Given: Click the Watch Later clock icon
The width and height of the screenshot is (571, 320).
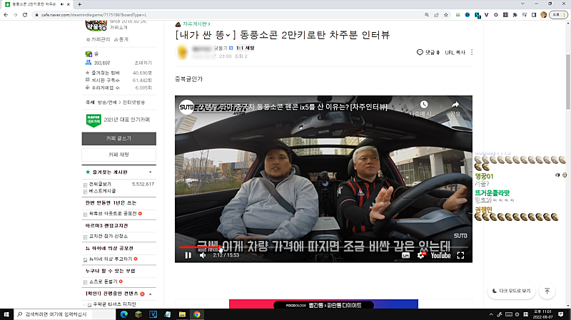Looking at the screenshot, I should 423,105.
